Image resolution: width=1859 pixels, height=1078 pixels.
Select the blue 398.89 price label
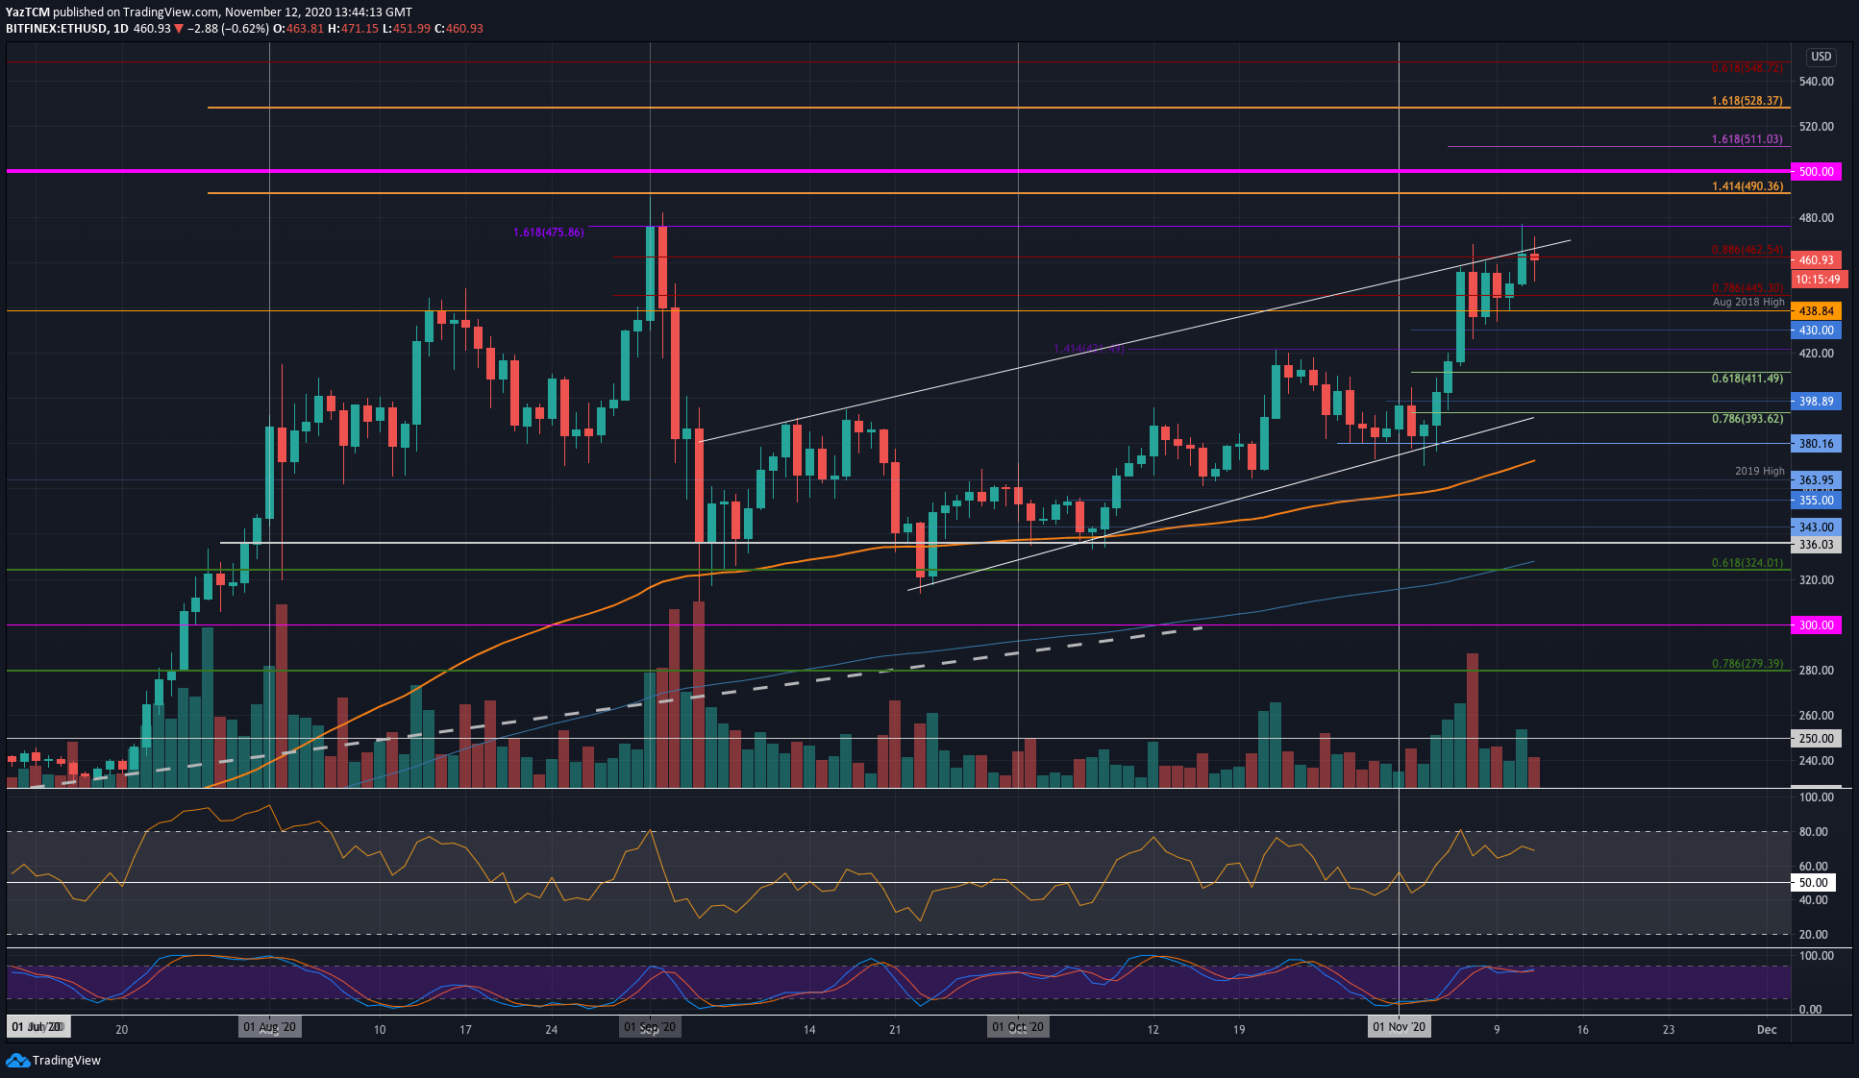(x=1816, y=402)
